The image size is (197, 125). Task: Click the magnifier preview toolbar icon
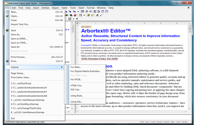coord(95,12)
